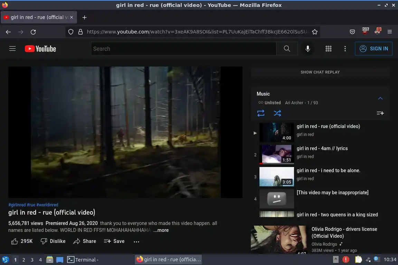
Task: Open the extension icon next to uBlock
Action: coord(378,31)
